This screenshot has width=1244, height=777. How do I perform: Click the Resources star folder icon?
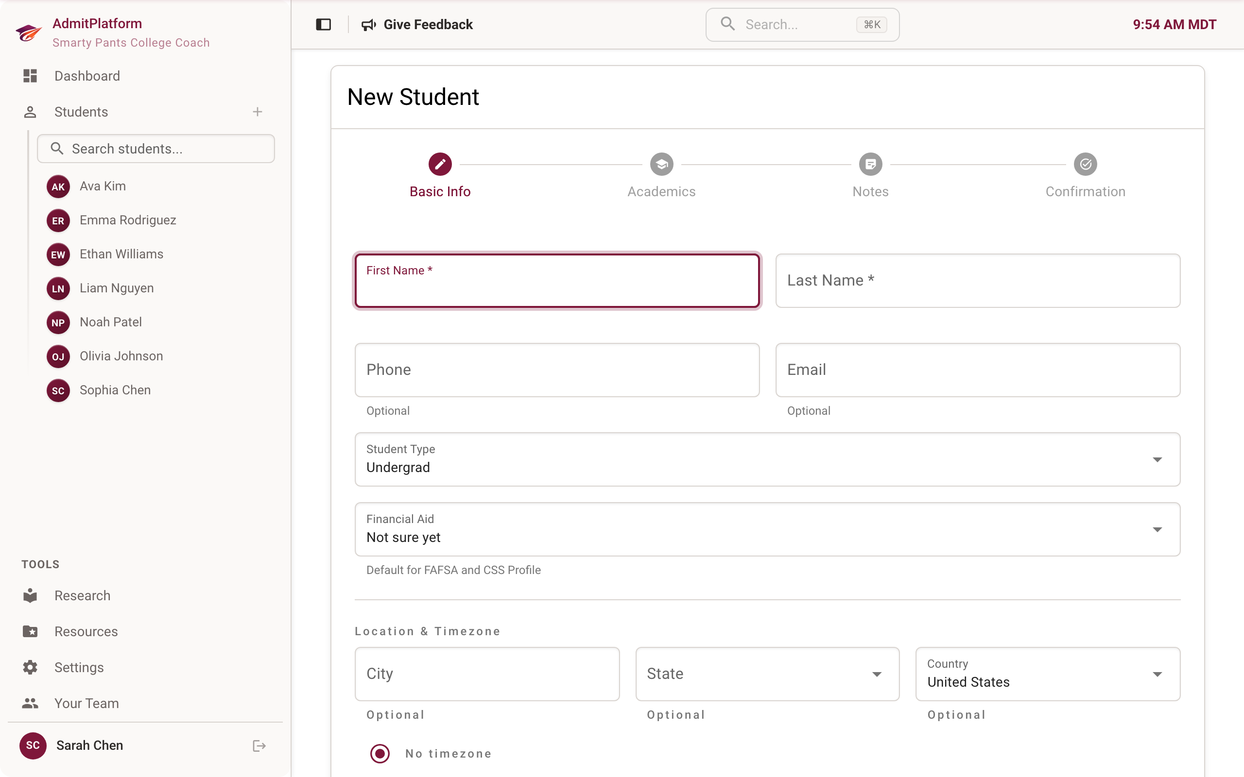(30, 631)
